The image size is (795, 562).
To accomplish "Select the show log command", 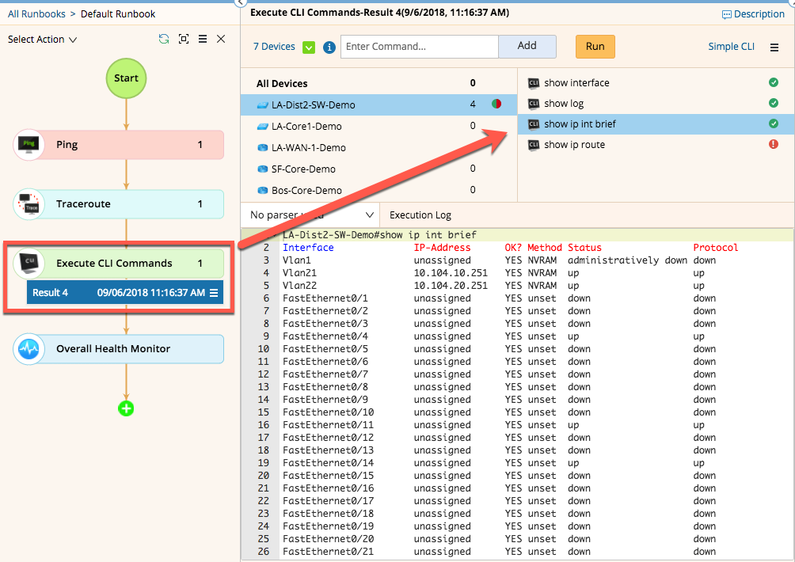I will (x=656, y=104).
